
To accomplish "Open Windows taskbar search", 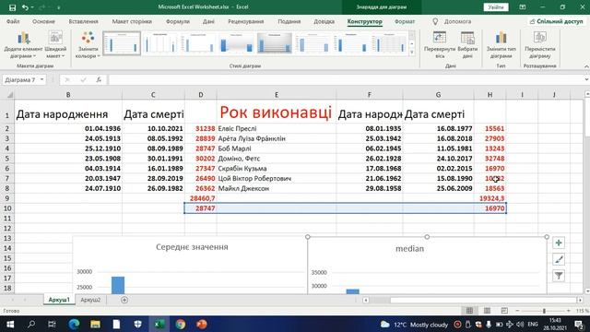I will [x=31, y=324].
